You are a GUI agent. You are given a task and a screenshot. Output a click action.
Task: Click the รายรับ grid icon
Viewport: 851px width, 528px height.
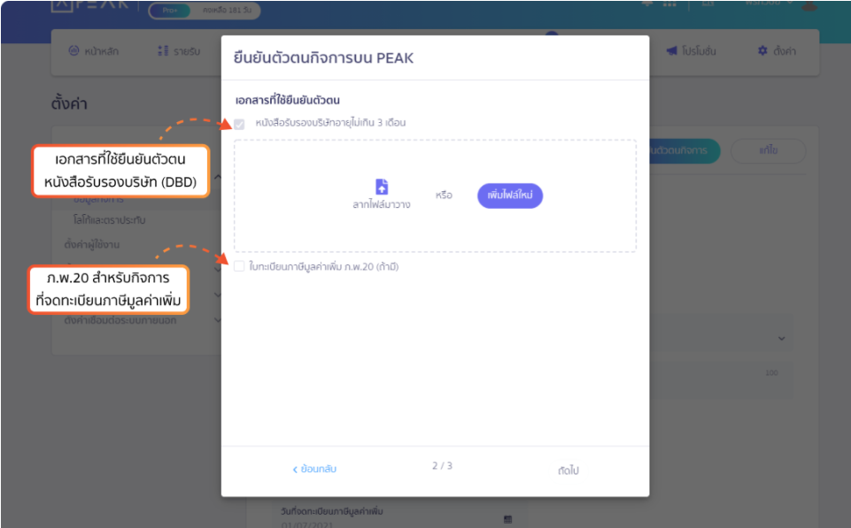163,51
